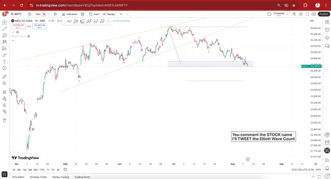This screenshot has width=331, height=179.
Task: Open the Replay Trading tab
Action: 60,177
